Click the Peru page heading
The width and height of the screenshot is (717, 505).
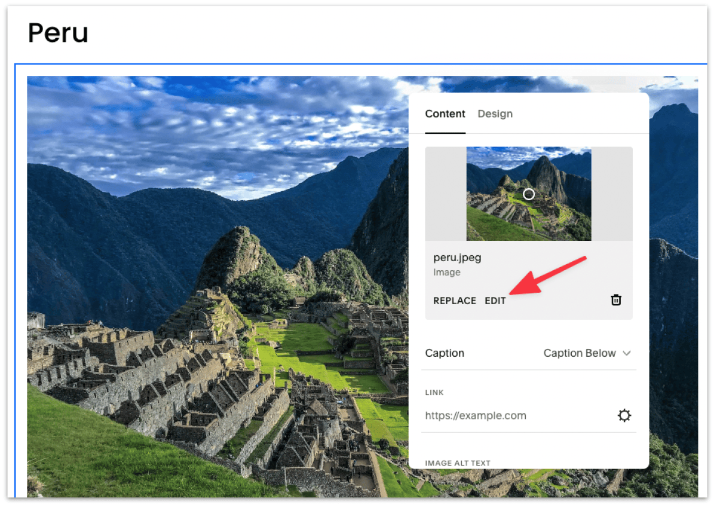tap(57, 33)
